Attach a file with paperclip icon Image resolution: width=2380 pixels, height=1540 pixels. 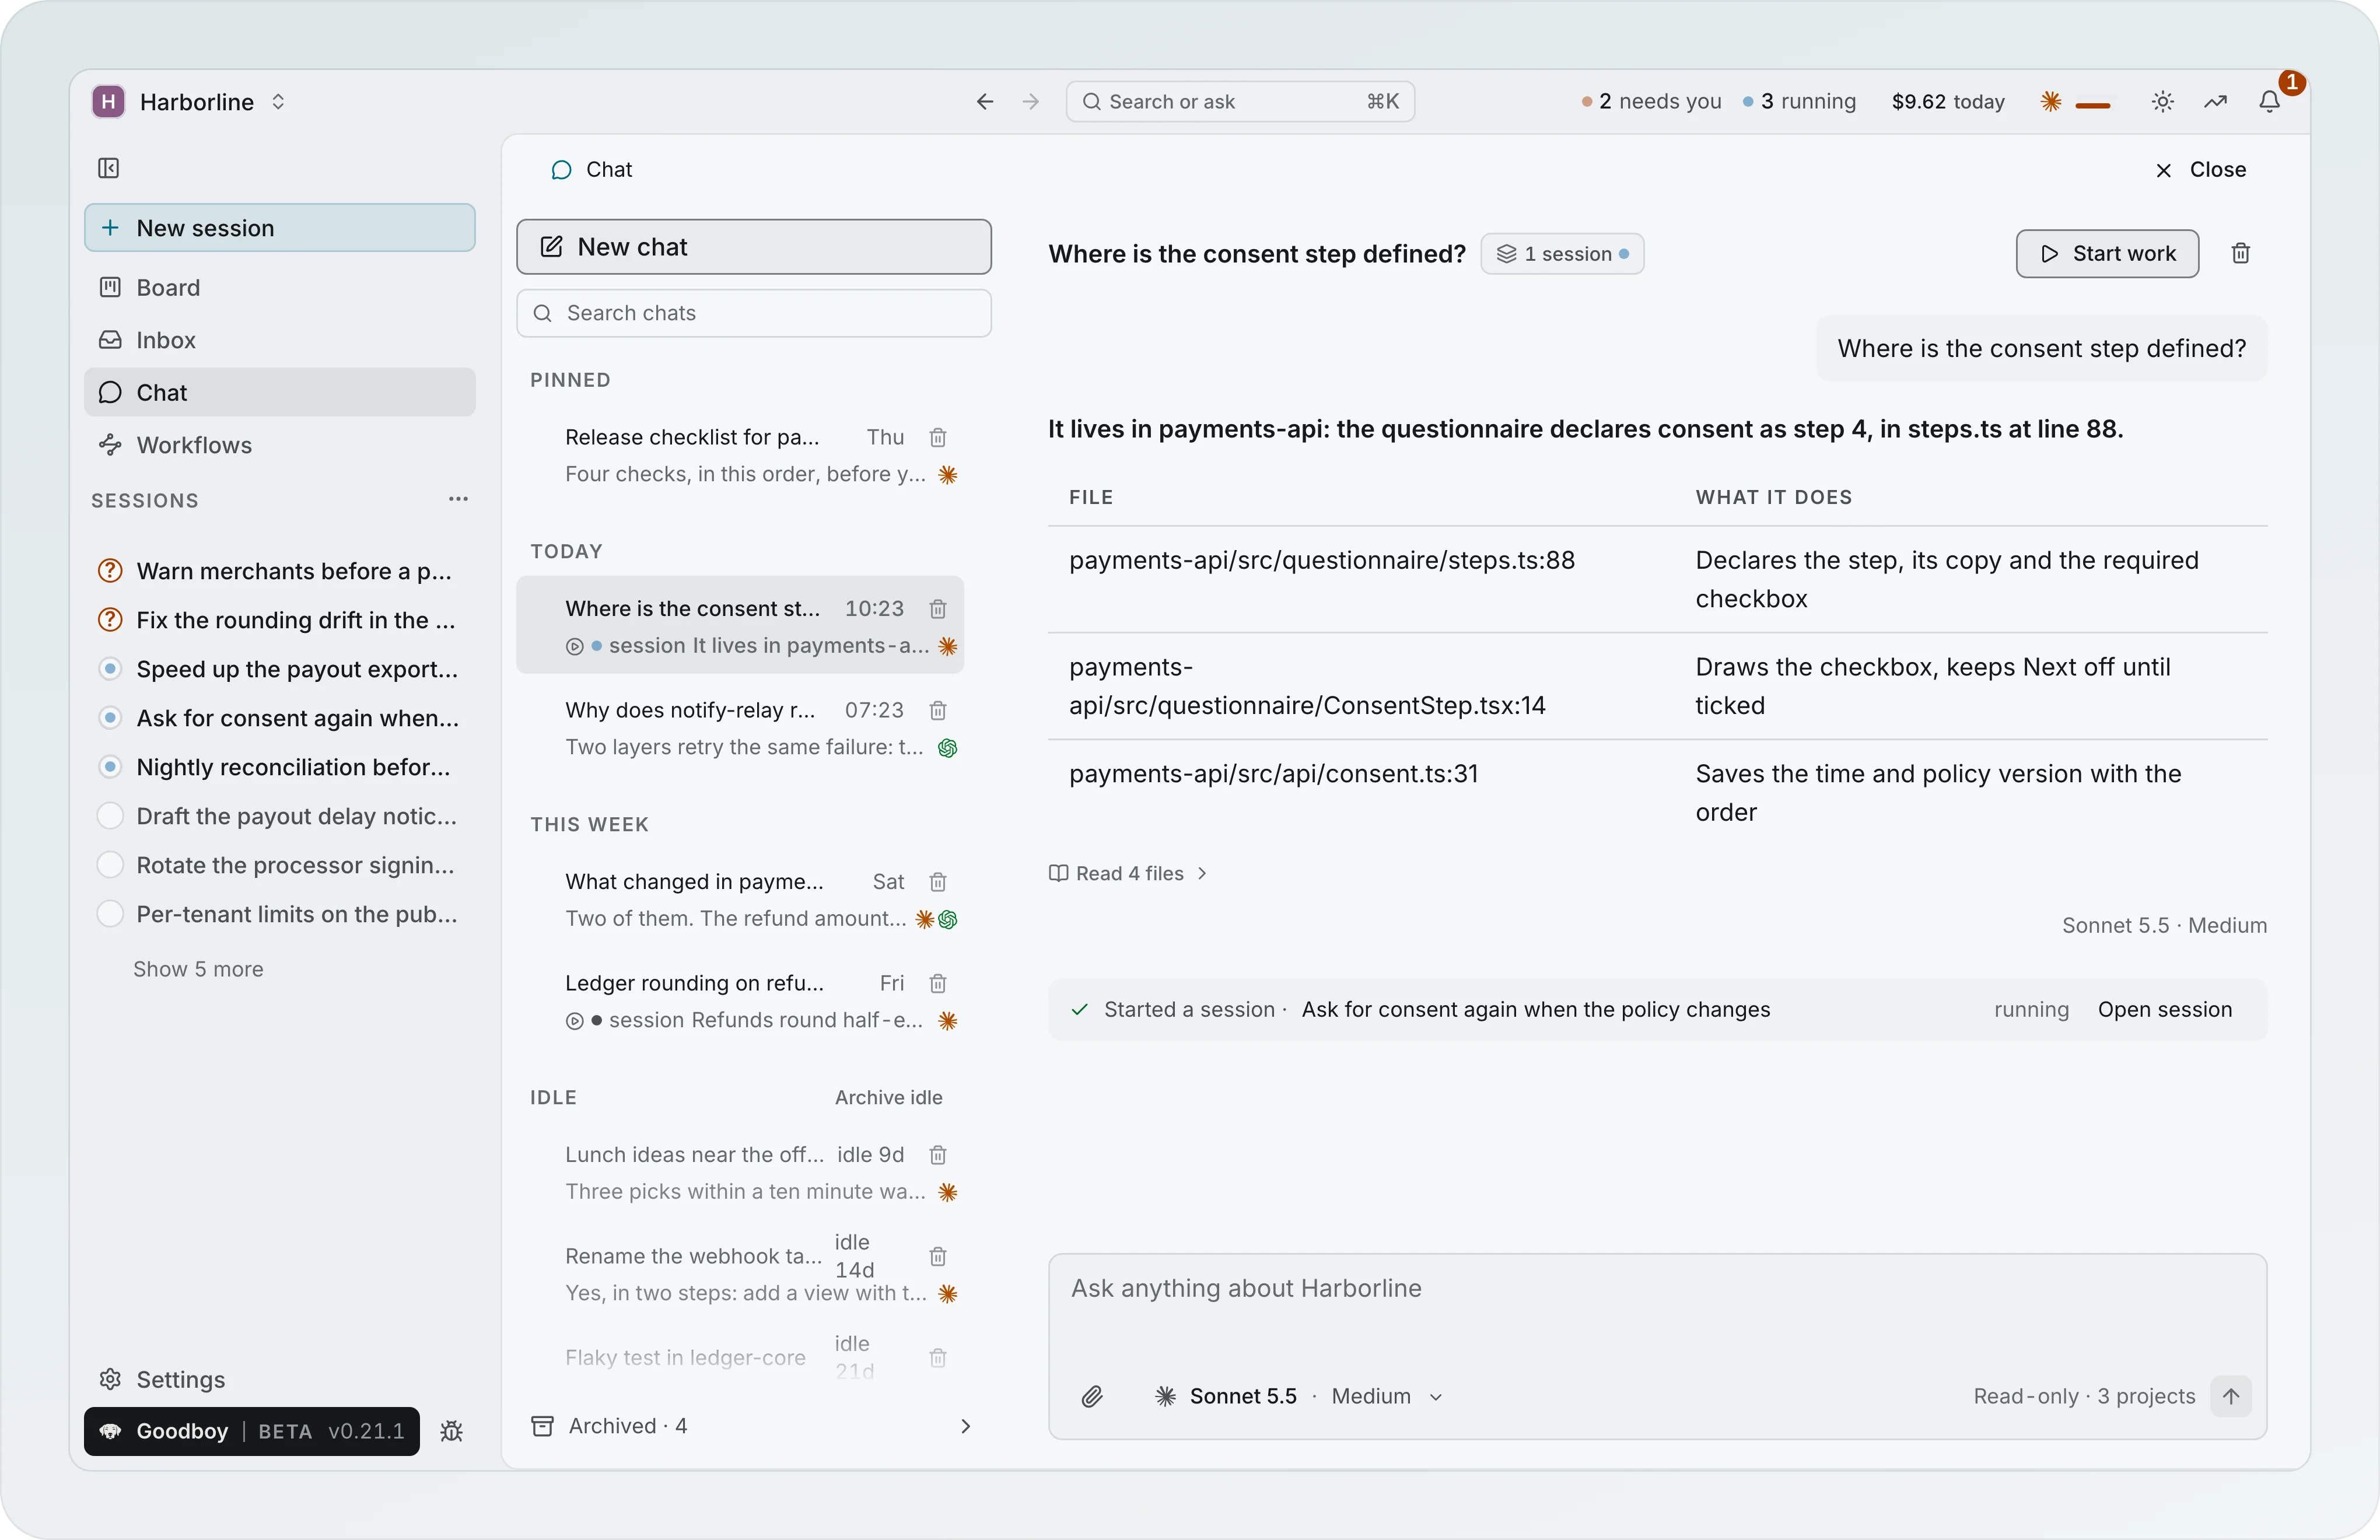tap(1092, 1397)
